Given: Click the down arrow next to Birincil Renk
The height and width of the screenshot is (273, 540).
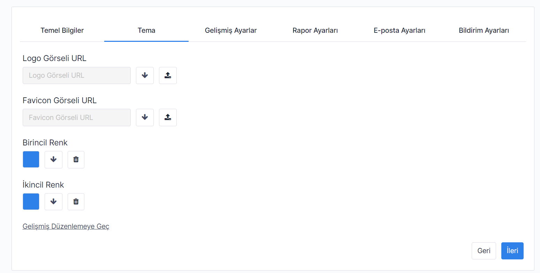Looking at the screenshot, I should point(53,160).
